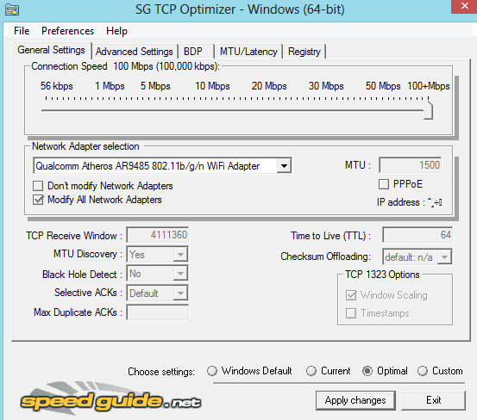Image resolution: width=477 pixels, height=420 pixels.
Task: Click the speedguide.net logo
Action: [x=110, y=399]
